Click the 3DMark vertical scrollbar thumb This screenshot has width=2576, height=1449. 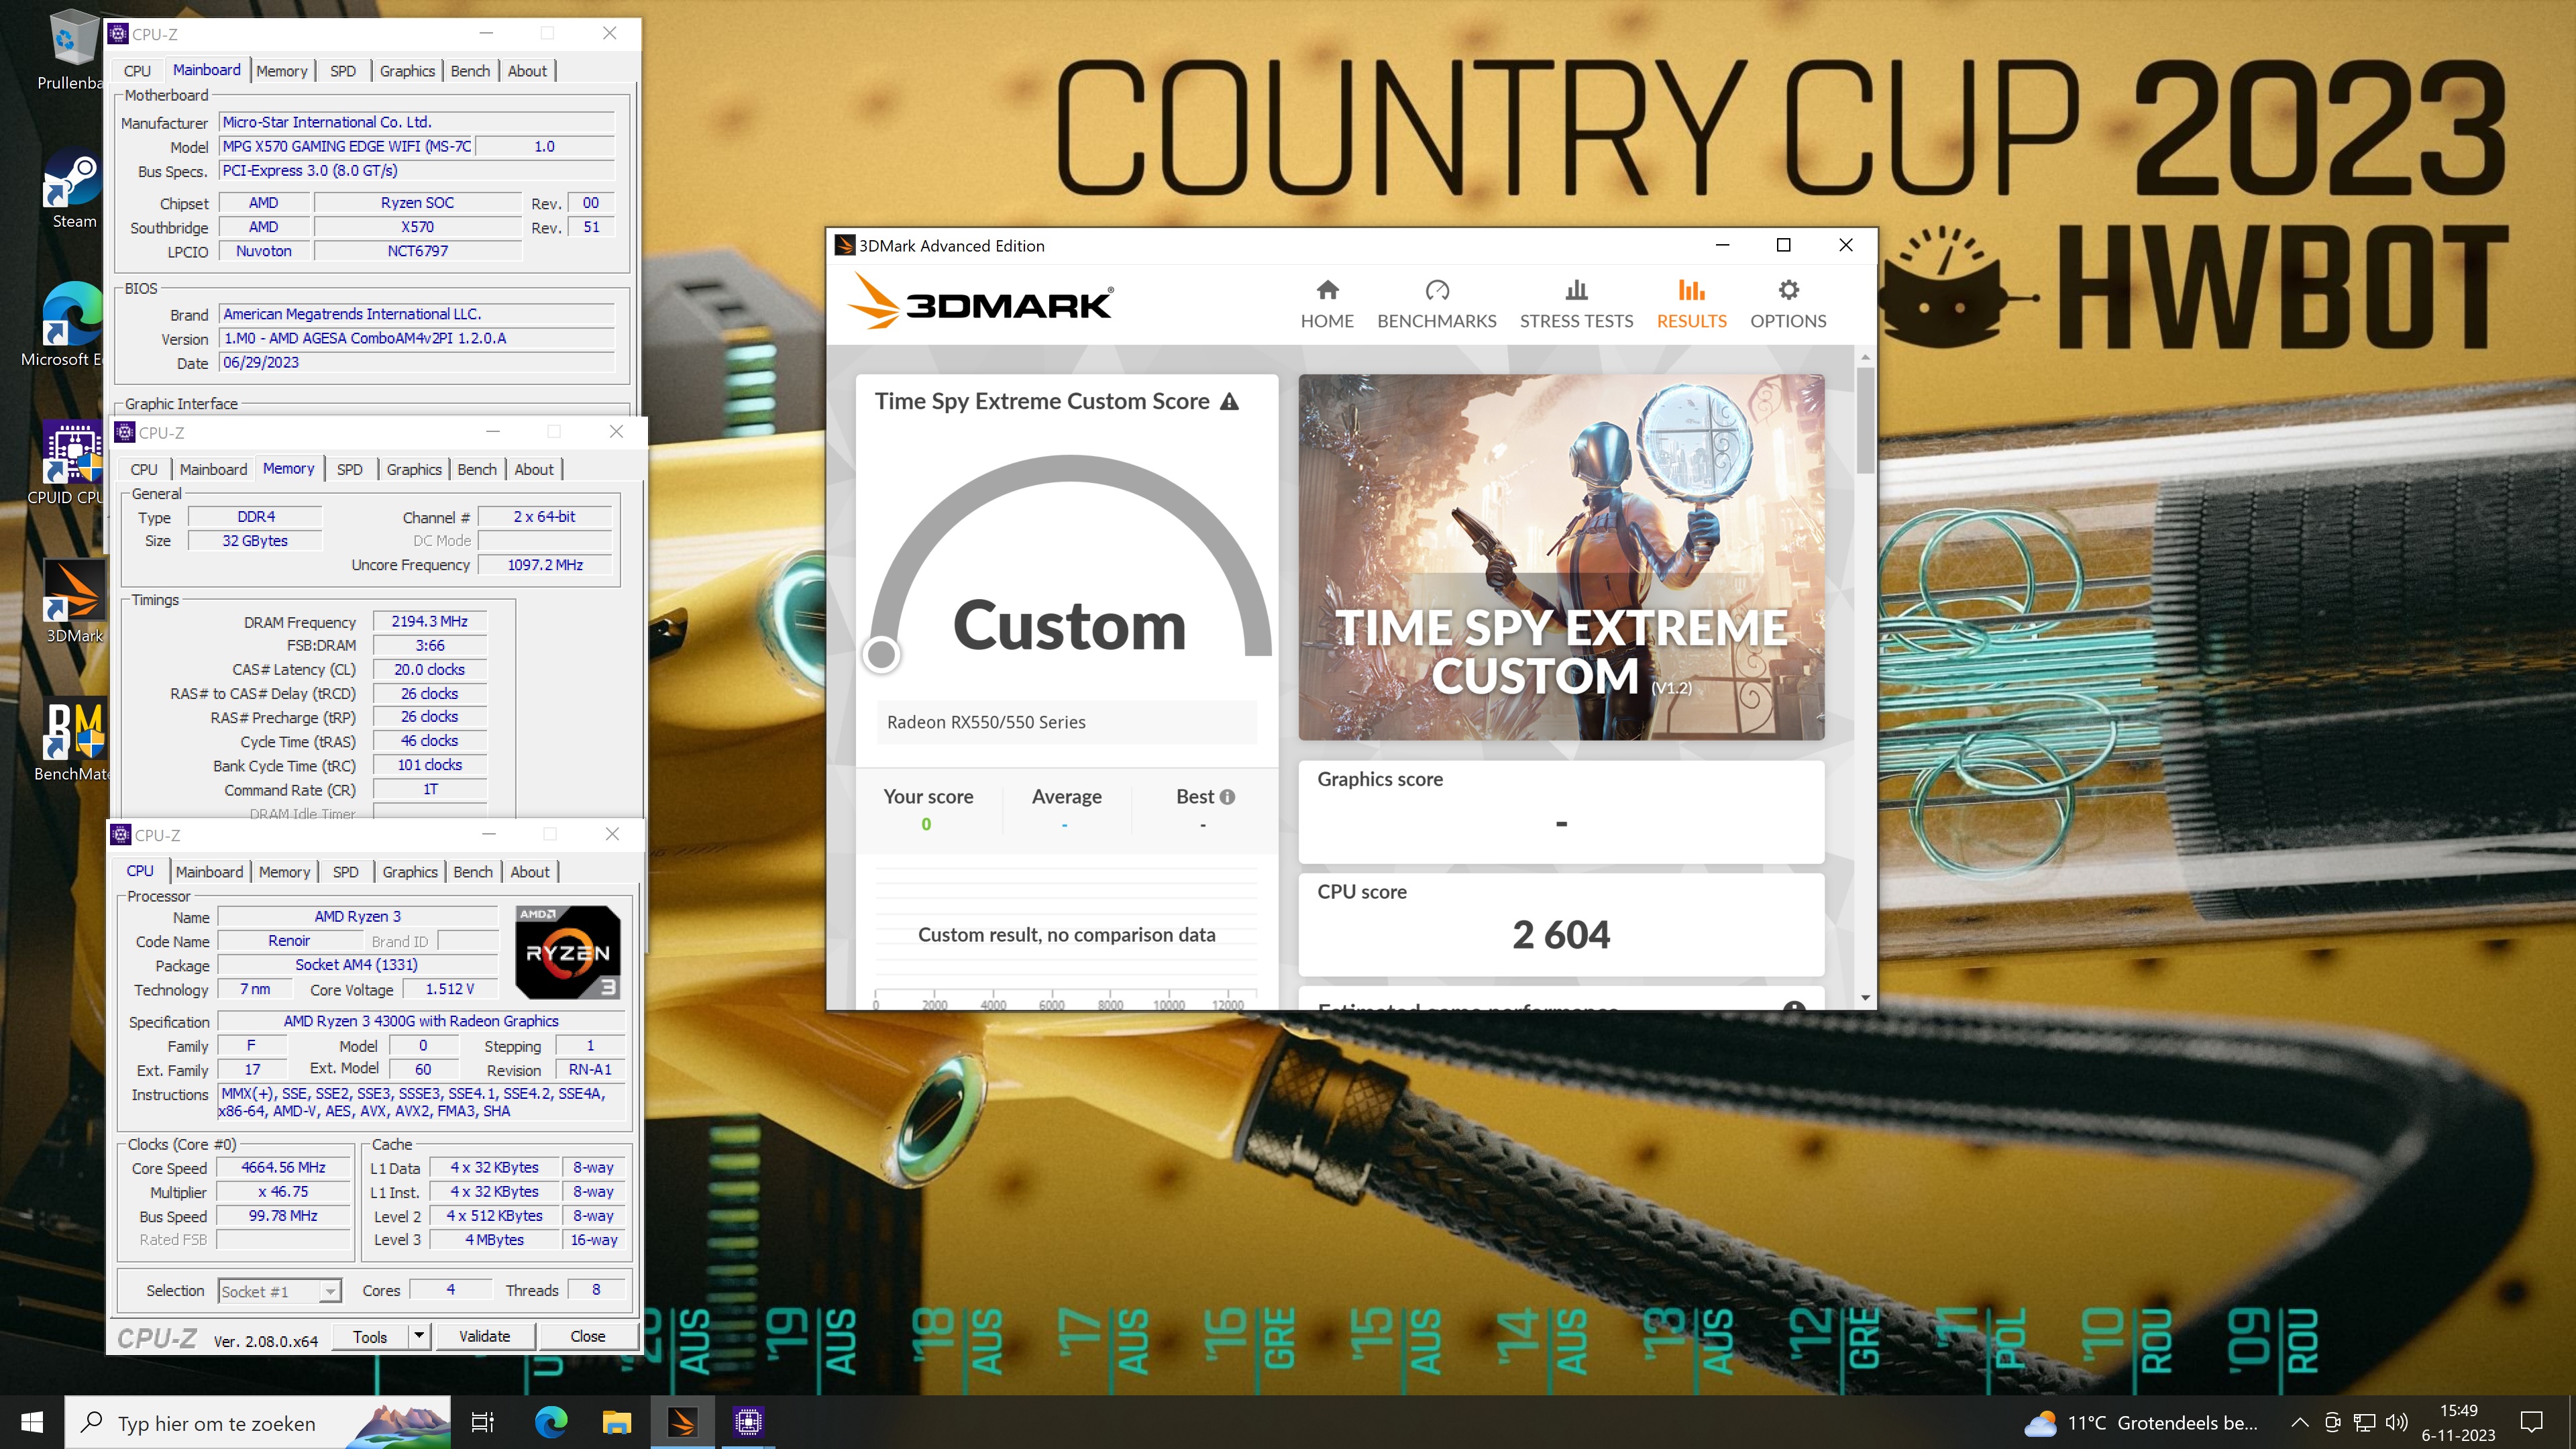1865,420
